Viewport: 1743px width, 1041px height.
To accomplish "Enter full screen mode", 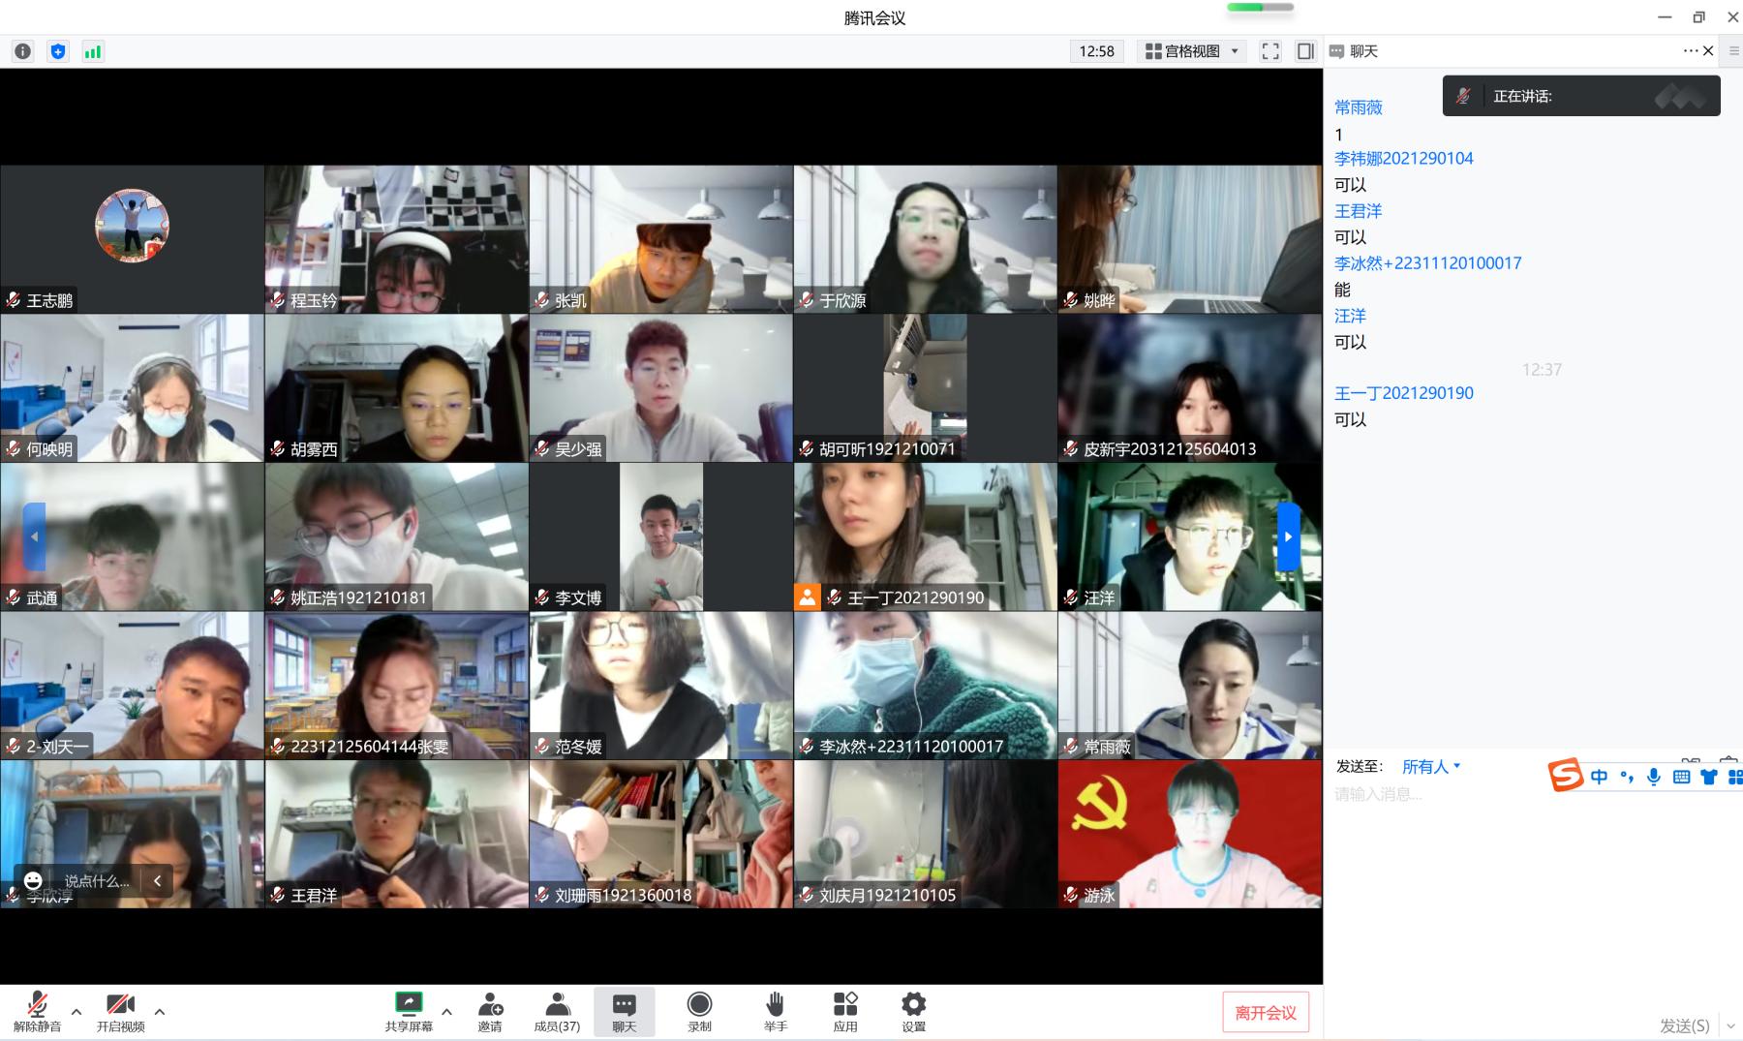I will (x=1270, y=51).
